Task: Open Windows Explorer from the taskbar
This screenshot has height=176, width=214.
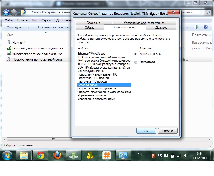Action: pos(24,155)
